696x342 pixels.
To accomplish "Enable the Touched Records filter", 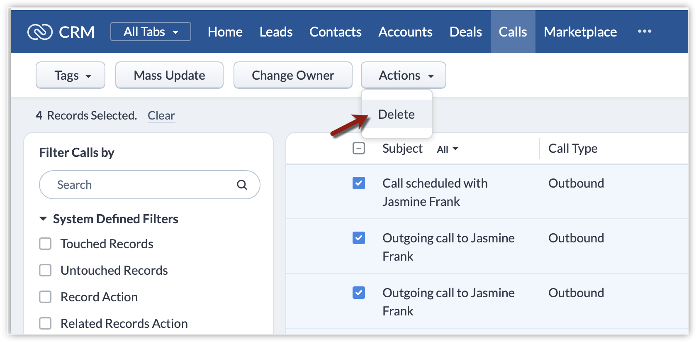I will point(45,244).
